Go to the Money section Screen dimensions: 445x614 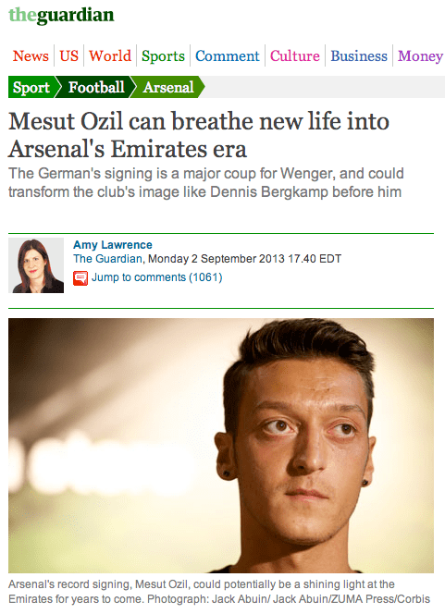pos(420,56)
